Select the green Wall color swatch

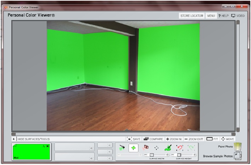pos(31,152)
